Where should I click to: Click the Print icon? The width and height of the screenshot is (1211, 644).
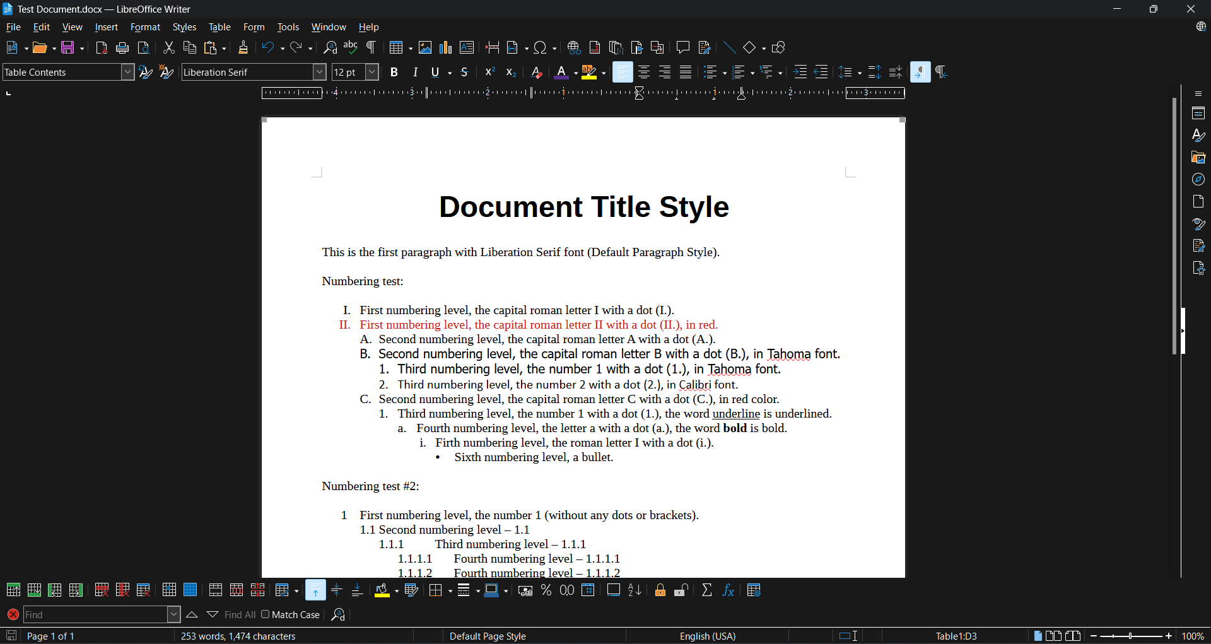coord(122,48)
